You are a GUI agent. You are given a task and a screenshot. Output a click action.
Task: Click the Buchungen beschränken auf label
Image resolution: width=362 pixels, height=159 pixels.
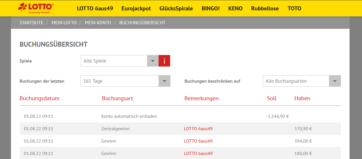(x=212, y=81)
